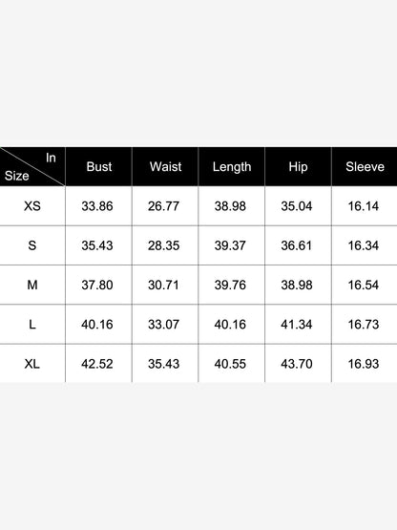Viewport: 397px width, 530px height.
Task: Select the S waist value 28.35
Action: 163,245
